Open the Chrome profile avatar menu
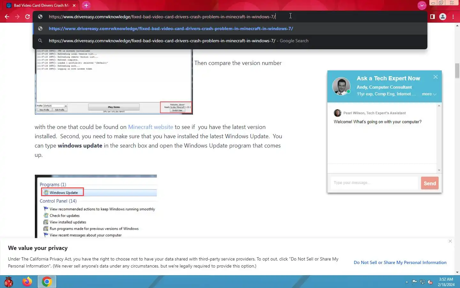The image size is (460, 288). point(443,17)
